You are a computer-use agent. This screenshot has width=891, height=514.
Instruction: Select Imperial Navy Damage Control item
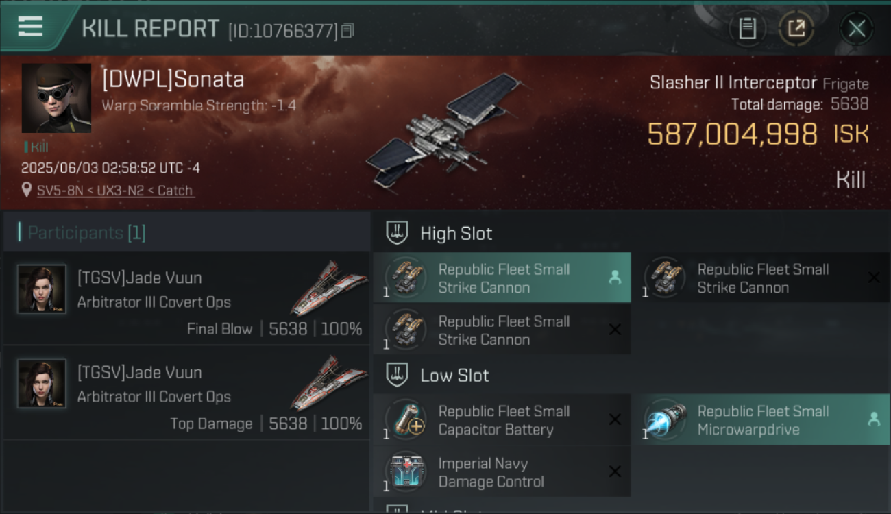502,472
